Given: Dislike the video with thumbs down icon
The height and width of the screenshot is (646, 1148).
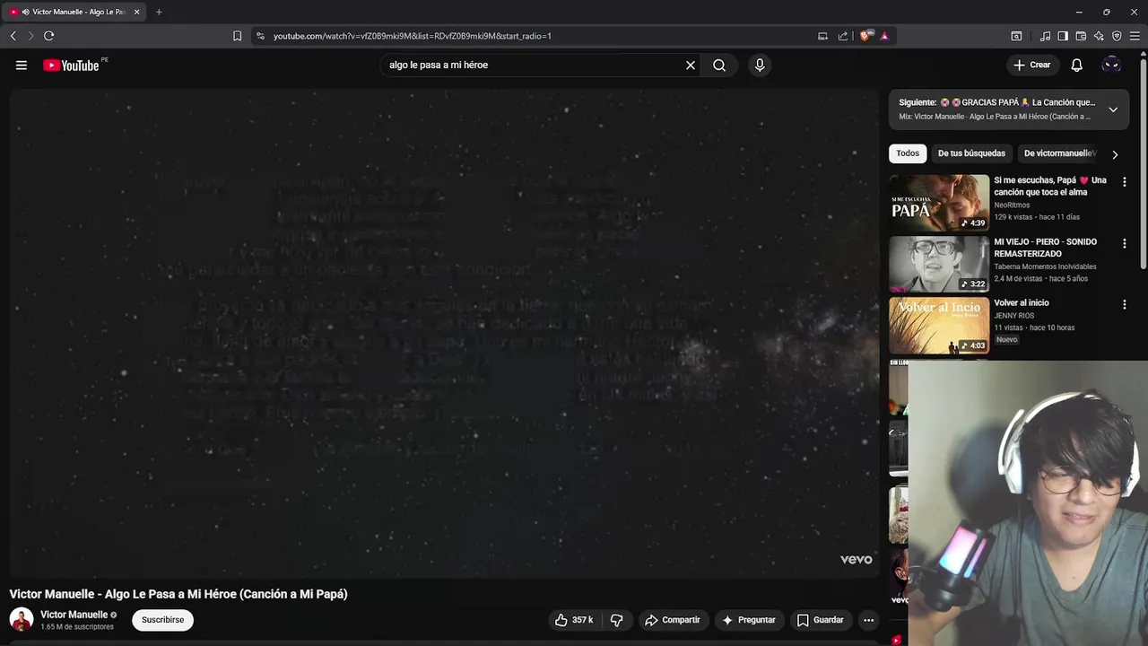Looking at the screenshot, I should [617, 620].
